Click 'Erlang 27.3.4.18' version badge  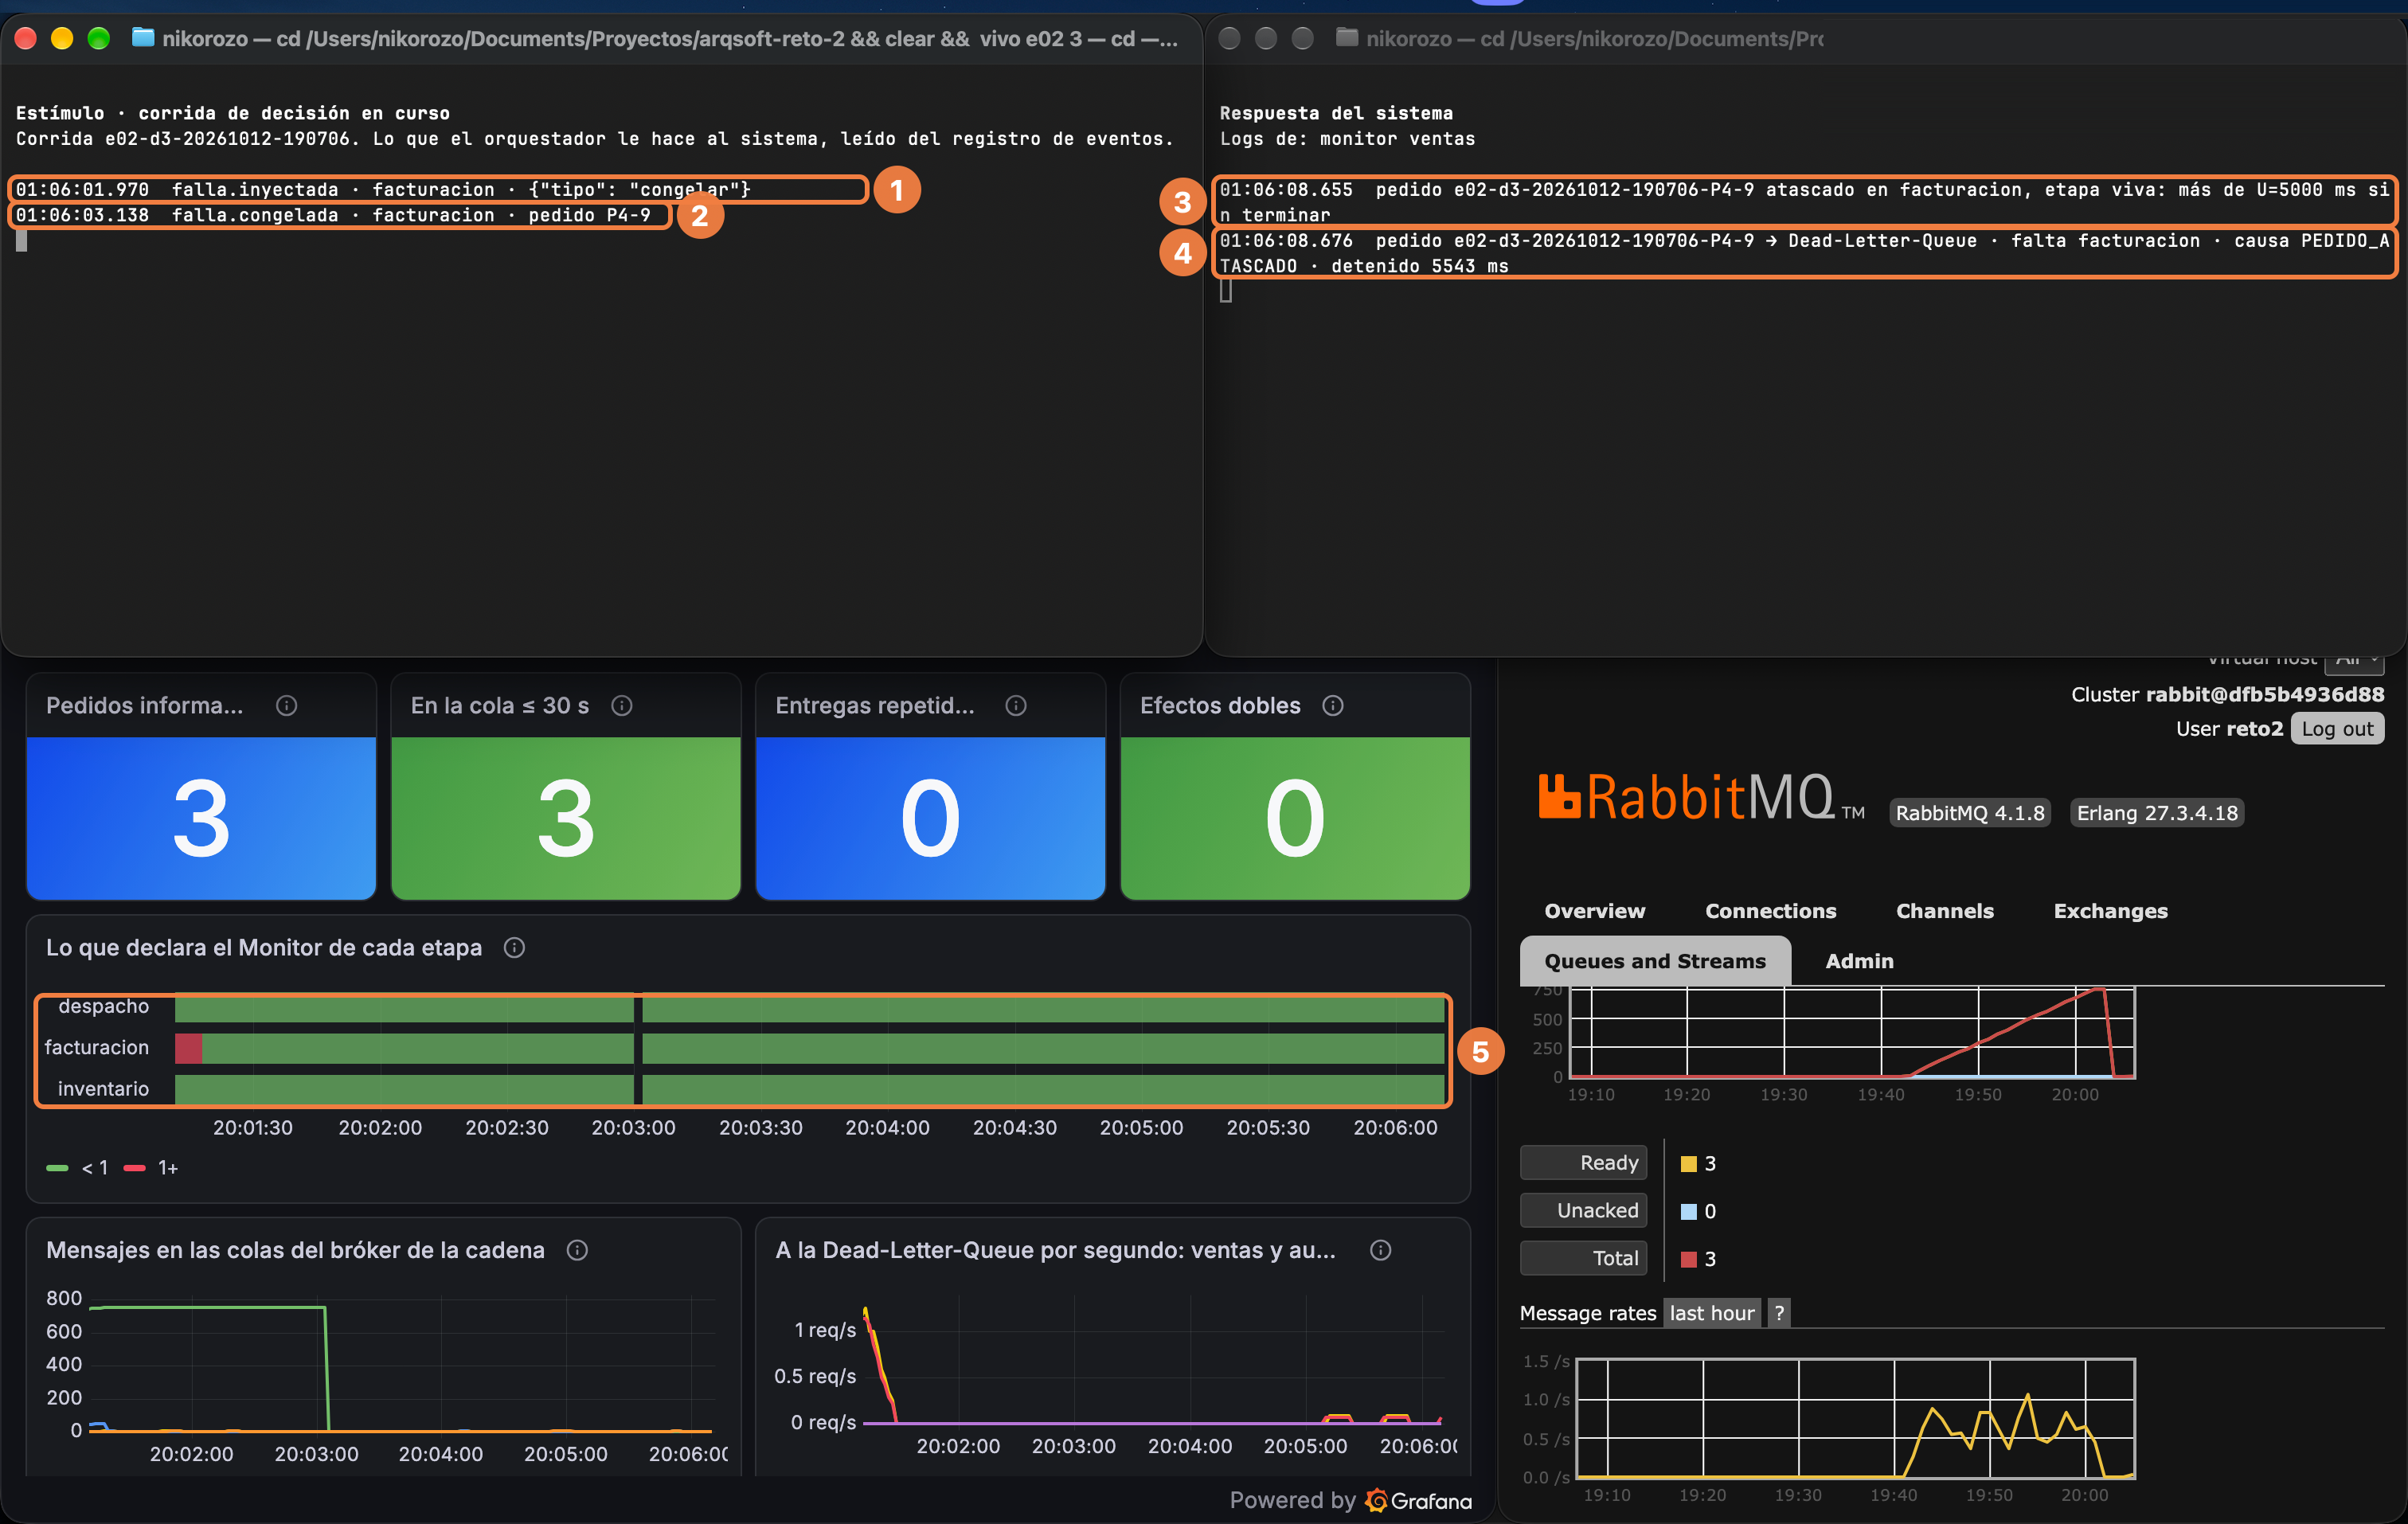[2157, 813]
